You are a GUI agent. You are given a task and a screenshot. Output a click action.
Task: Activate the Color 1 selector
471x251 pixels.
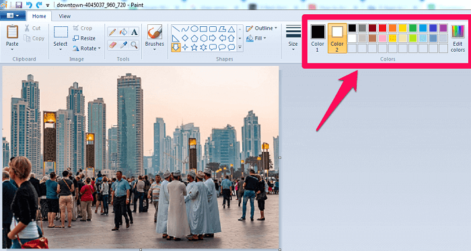[x=318, y=38]
